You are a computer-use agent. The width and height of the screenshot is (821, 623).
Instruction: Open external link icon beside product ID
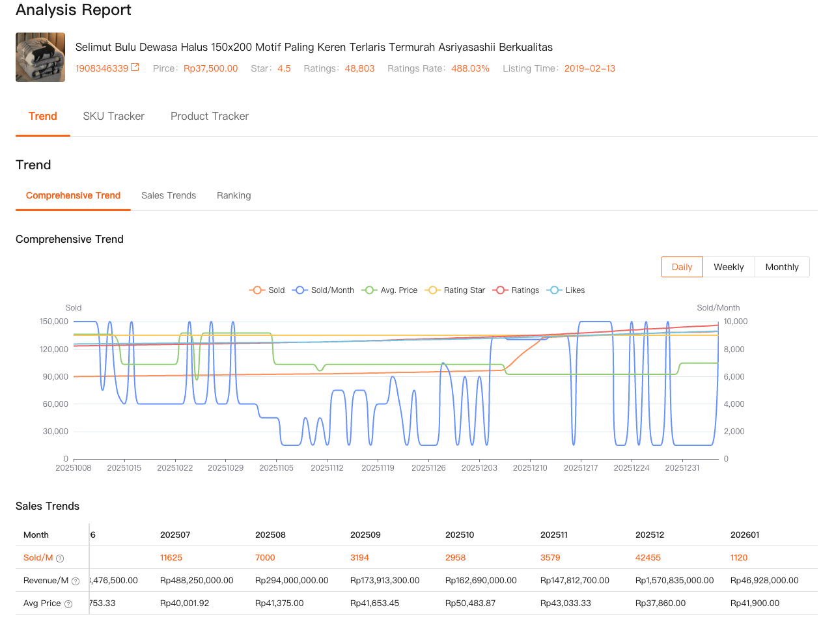[x=135, y=68]
